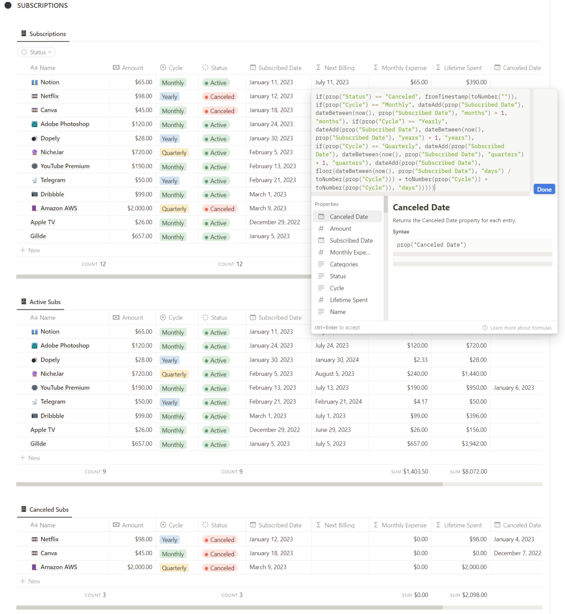
Task: Open Learn more about formulas link
Action: coord(520,328)
